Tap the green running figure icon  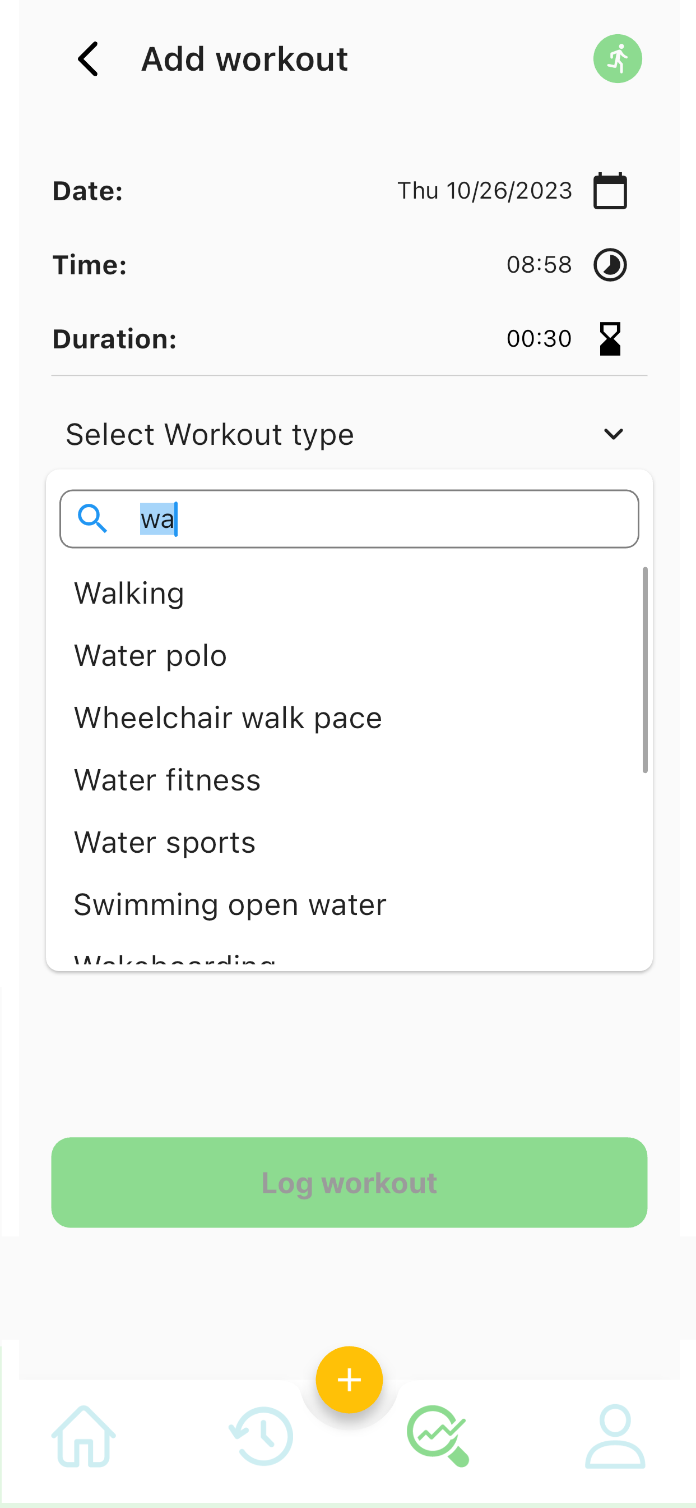pos(618,59)
